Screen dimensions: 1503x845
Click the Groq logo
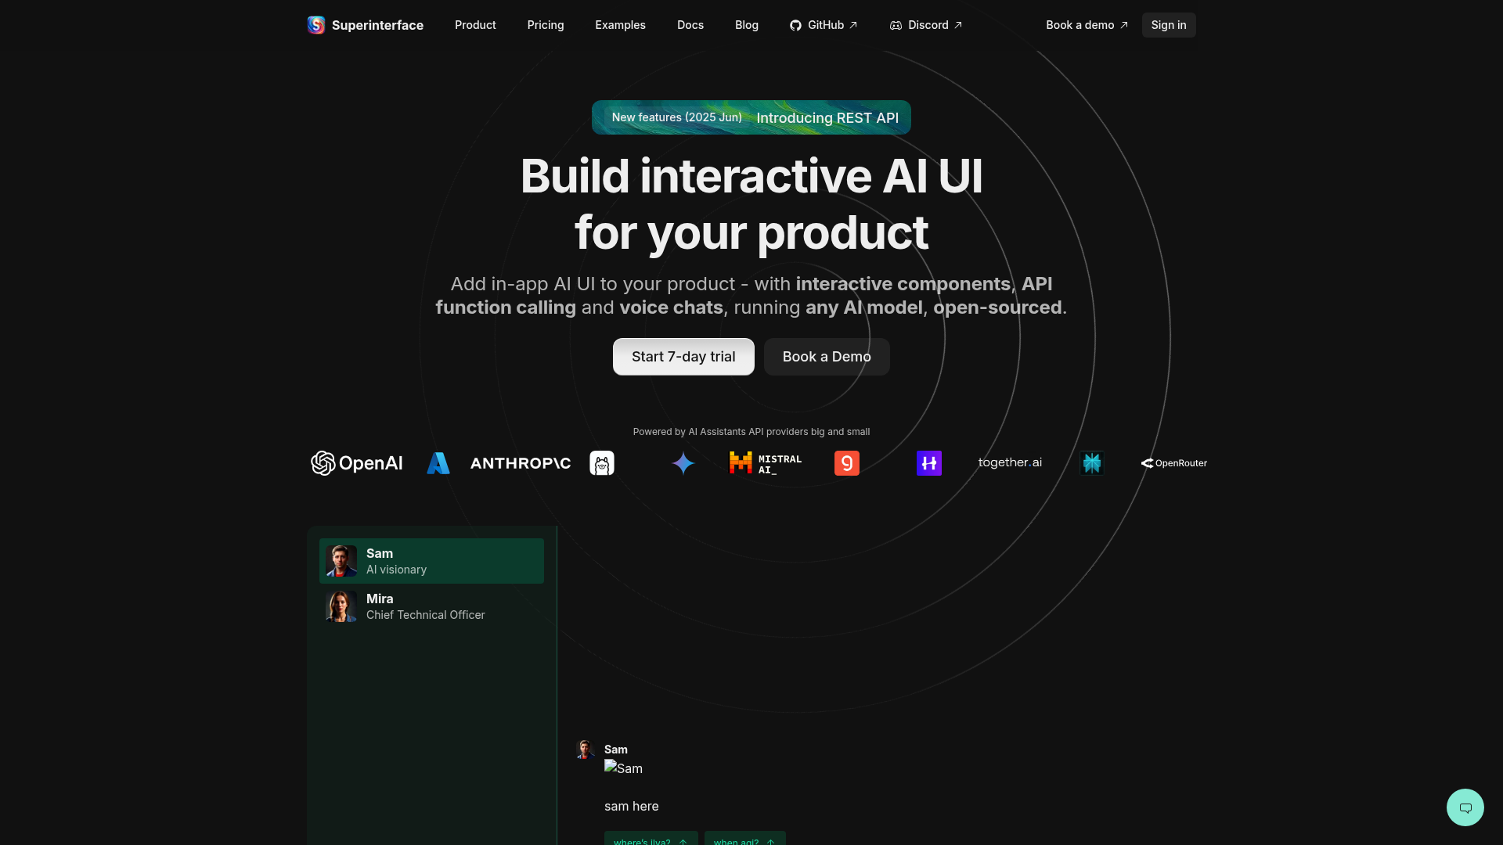point(847,462)
